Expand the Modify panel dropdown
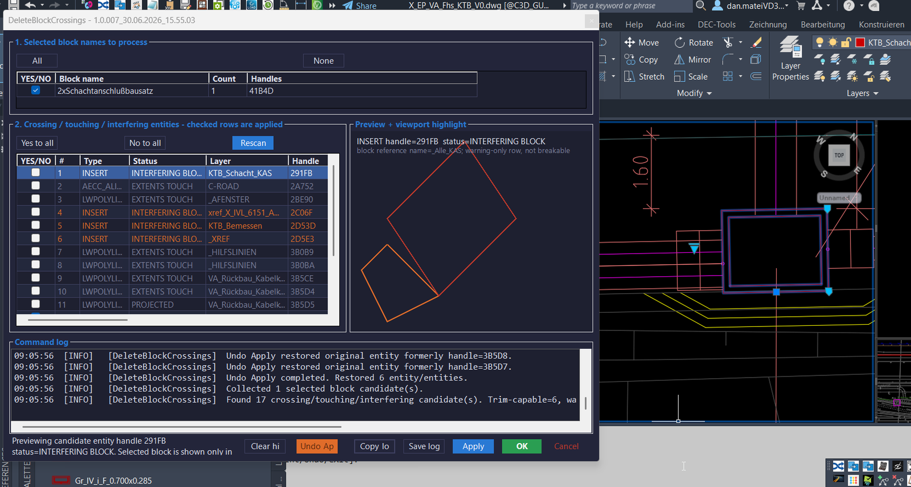 coord(694,93)
